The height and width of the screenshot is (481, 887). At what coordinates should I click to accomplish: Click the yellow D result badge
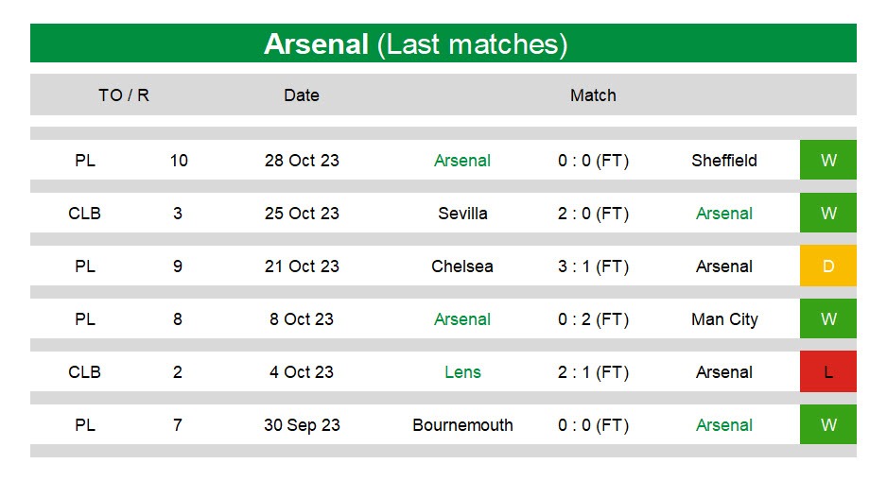[x=827, y=266]
